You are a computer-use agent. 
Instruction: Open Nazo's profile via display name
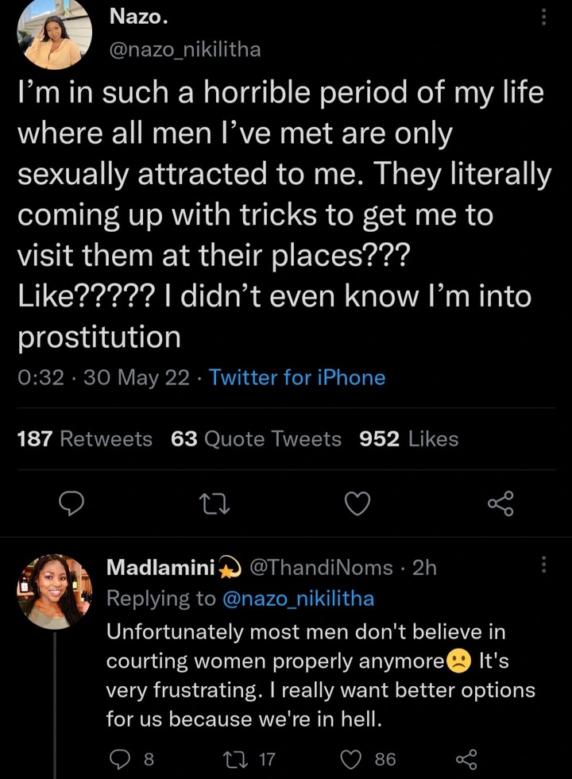tap(135, 17)
